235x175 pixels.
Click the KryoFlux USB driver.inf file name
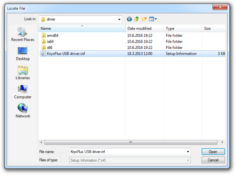coord(66,54)
